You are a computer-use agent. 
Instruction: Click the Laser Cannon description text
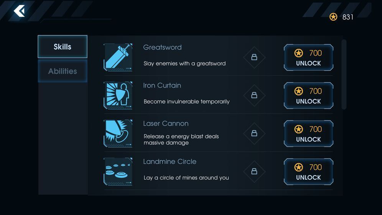coord(181,139)
